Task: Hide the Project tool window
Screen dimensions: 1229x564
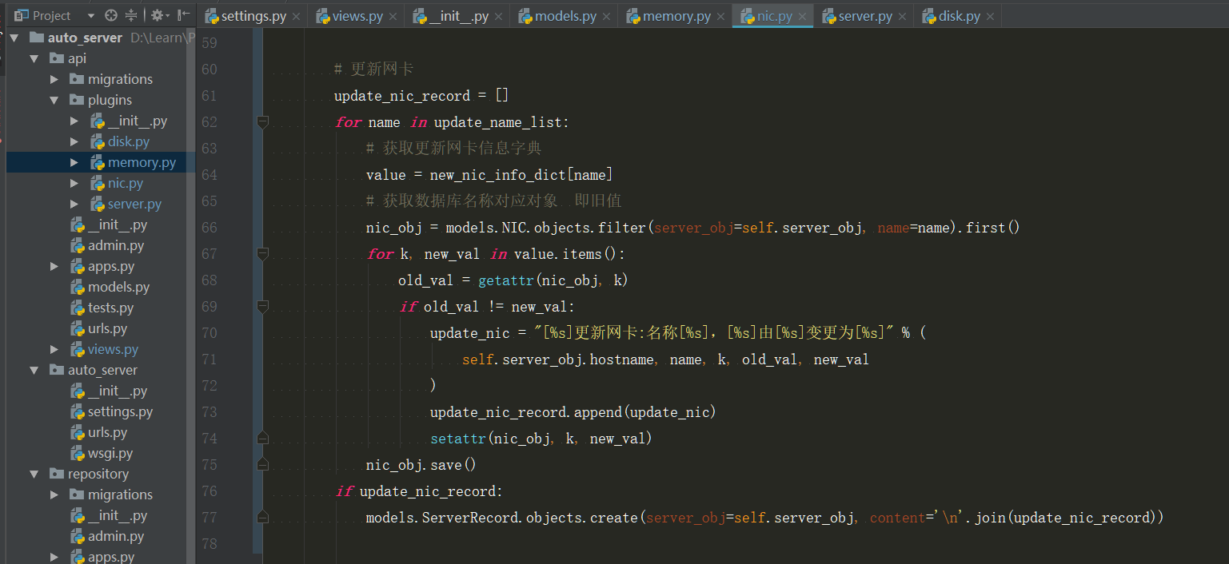Action: 183,15
